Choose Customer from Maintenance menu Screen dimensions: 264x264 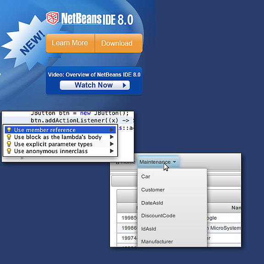coord(153,190)
